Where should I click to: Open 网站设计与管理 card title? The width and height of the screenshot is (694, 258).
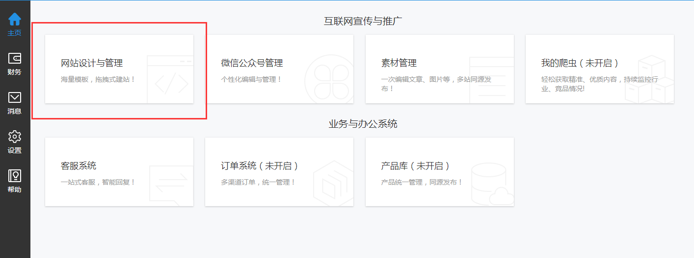coord(92,63)
